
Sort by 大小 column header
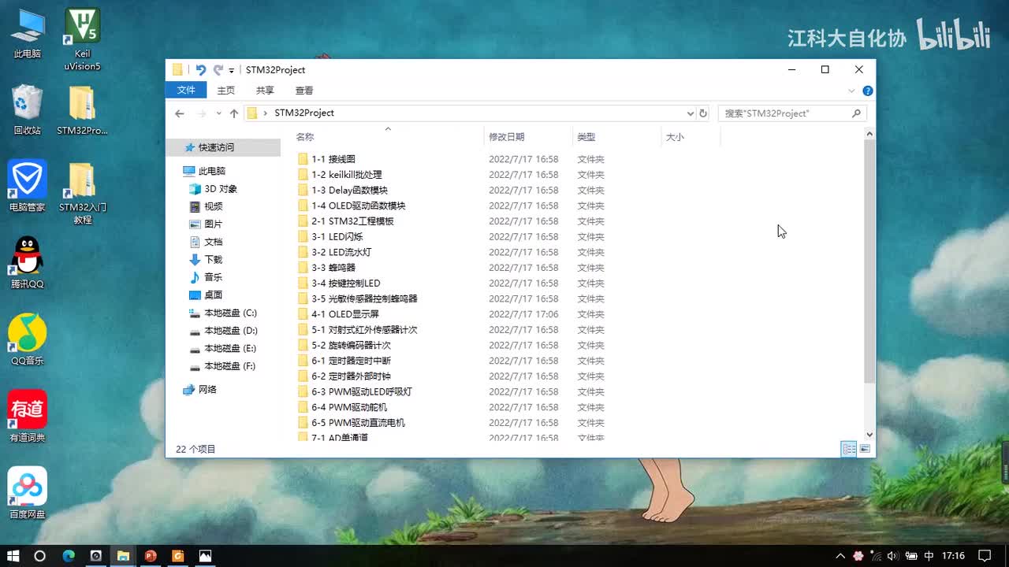pos(675,137)
